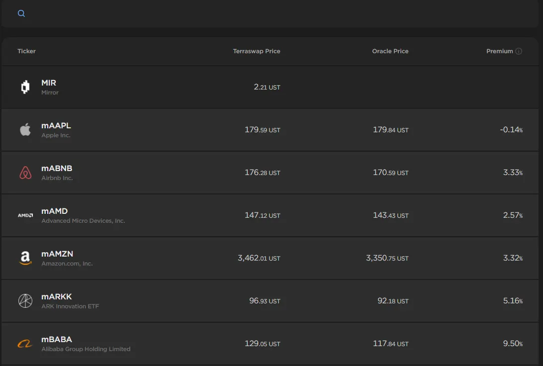Click mARKK premium 5.16%
Image resolution: width=543 pixels, height=366 pixels.
click(513, 301)
